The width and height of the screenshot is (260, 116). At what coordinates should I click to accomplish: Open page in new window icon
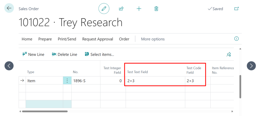236,9
